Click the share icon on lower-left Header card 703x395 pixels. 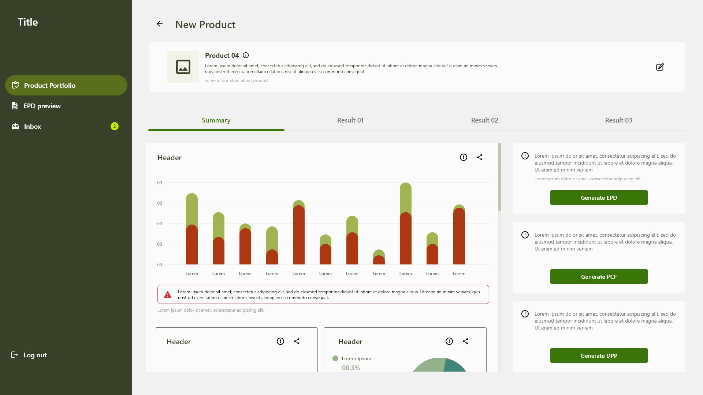(x=297, y=341)
